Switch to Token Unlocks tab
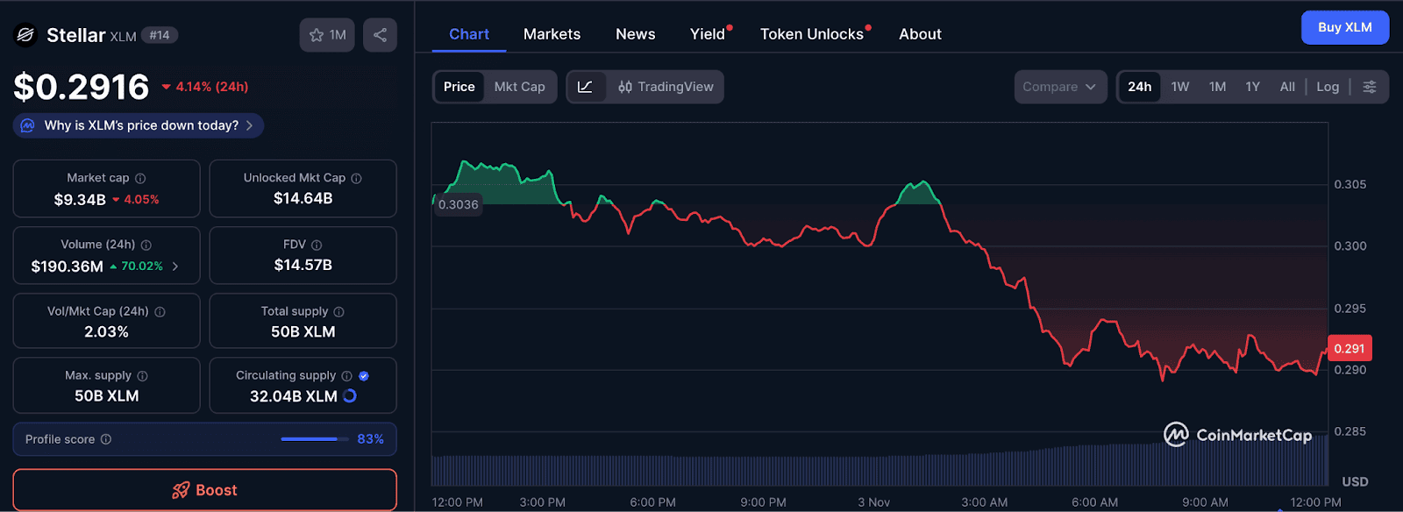Viewport: 1403px width, 512px height. coord(811,34)
